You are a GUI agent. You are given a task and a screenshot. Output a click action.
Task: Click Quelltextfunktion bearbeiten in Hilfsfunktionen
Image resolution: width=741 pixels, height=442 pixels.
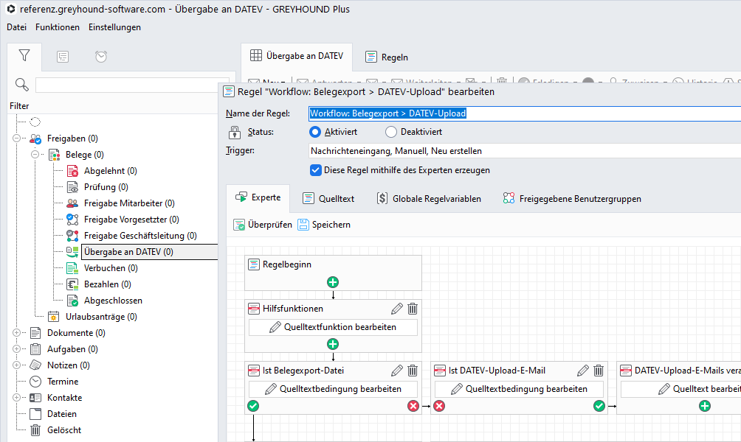[x=333, y=327]
